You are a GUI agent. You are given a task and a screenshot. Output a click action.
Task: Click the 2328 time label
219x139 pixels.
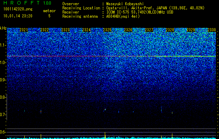(x=170, y=30)
